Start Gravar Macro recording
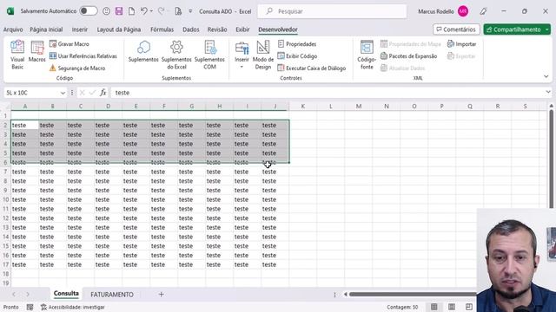The image size is (556, 312). [69, 44]
